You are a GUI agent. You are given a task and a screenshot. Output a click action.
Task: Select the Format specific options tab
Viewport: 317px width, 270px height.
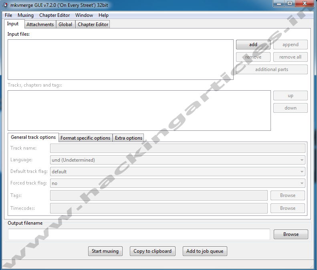[x=85, y=138]
